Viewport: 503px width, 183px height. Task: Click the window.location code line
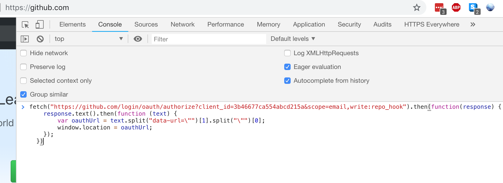[x=105, y=128]
